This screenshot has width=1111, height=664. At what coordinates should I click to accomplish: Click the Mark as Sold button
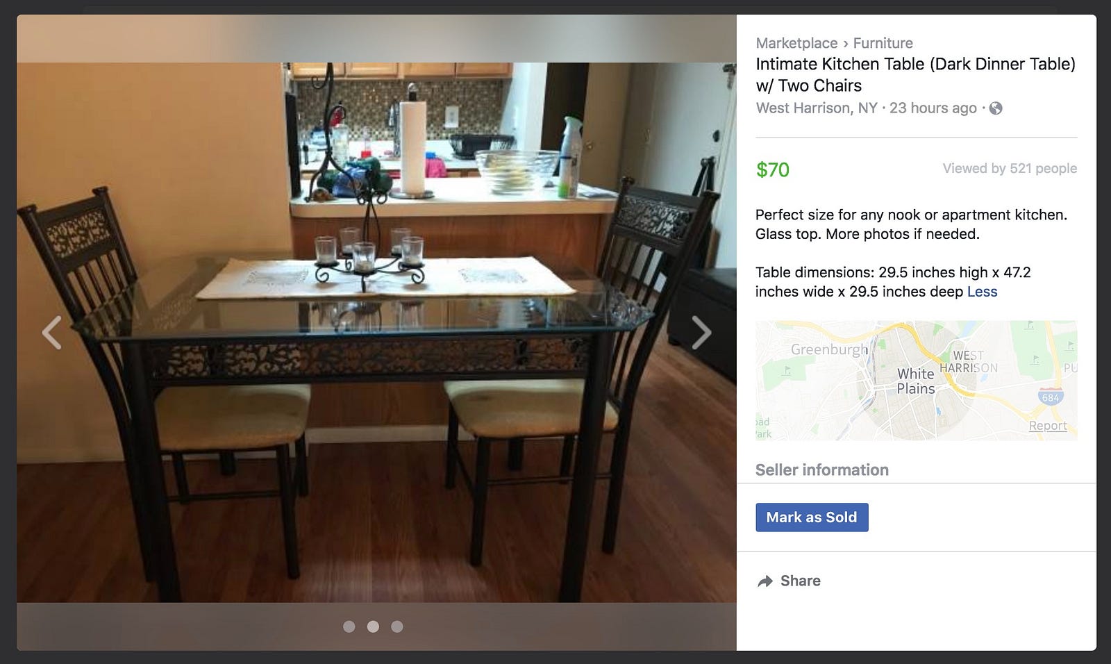(812, 517)
